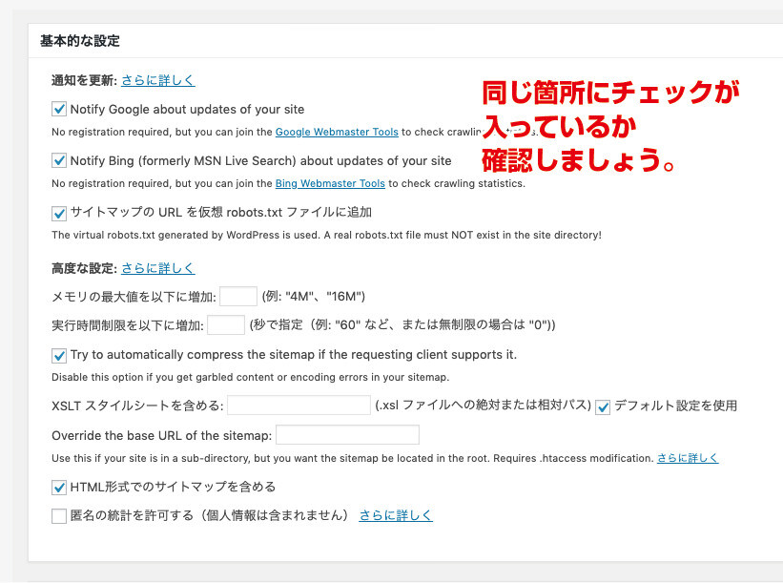Follow the Bing Webmaster Tools link

point(330,183)
